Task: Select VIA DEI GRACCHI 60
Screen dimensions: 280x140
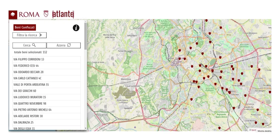Action: coord(46,91)
